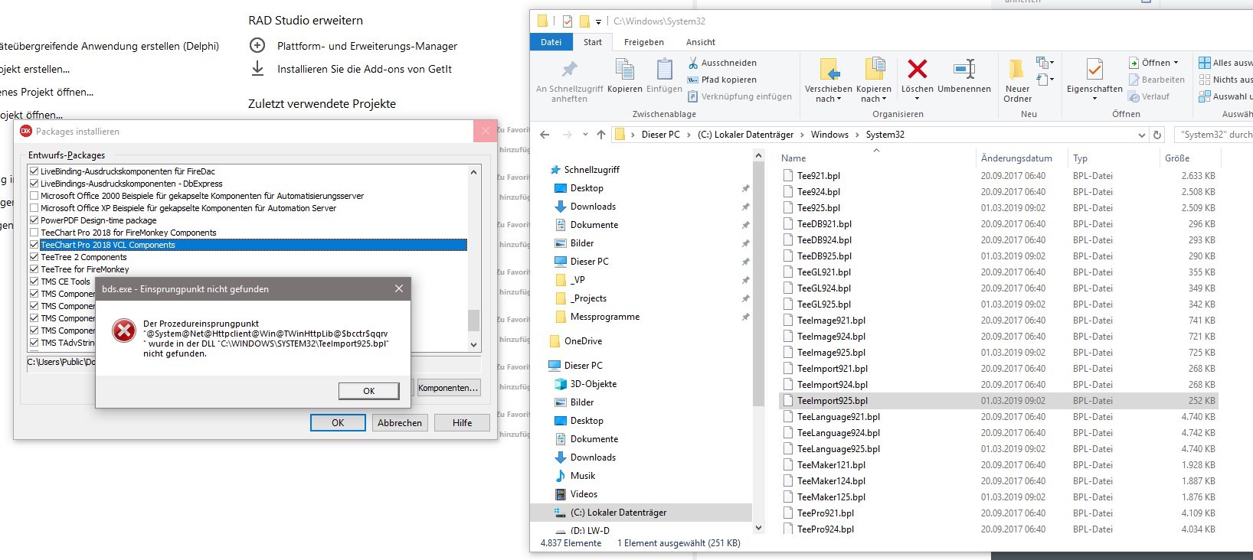Sort by Größe column header
The width and height of the screenshot is (1253, 560).
pos(1177,158)
